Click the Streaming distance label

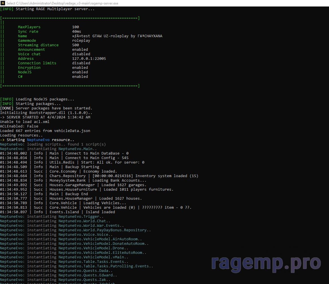point(38,45)
